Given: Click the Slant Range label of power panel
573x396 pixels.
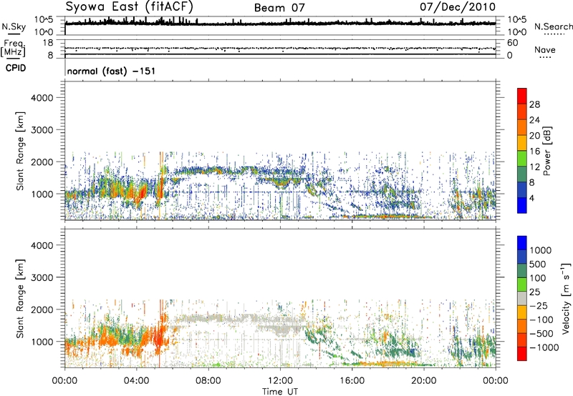Looking at the screenshot, I should click(x=20, y=151).
